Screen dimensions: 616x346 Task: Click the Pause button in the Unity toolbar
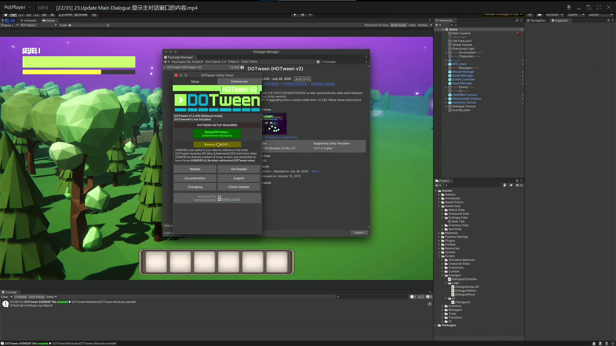pos(303,14)
